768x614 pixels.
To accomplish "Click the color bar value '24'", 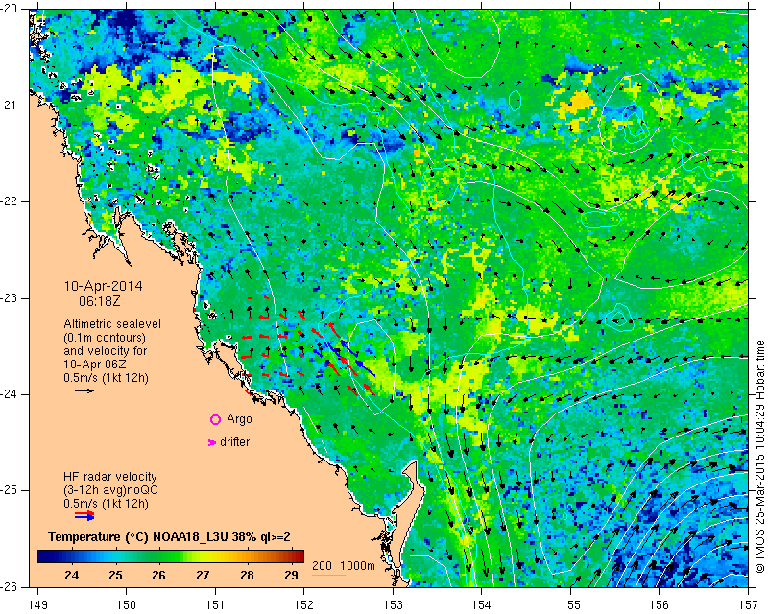I will (71, 575).
